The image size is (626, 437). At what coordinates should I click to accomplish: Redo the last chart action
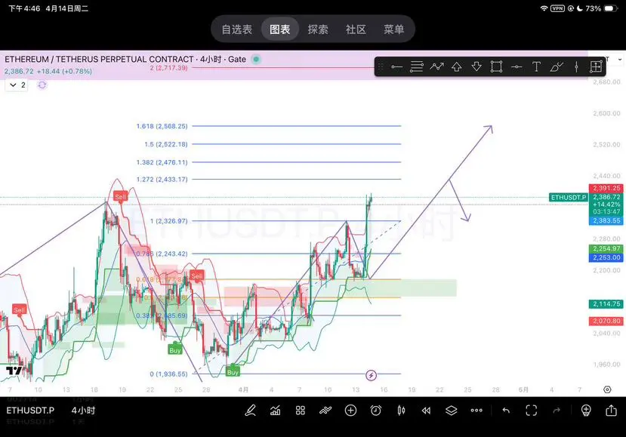tap(557, 411)
